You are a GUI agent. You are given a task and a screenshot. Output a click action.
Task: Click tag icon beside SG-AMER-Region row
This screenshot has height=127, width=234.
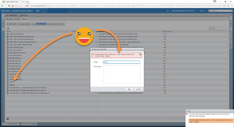click(x=8, y=55)
